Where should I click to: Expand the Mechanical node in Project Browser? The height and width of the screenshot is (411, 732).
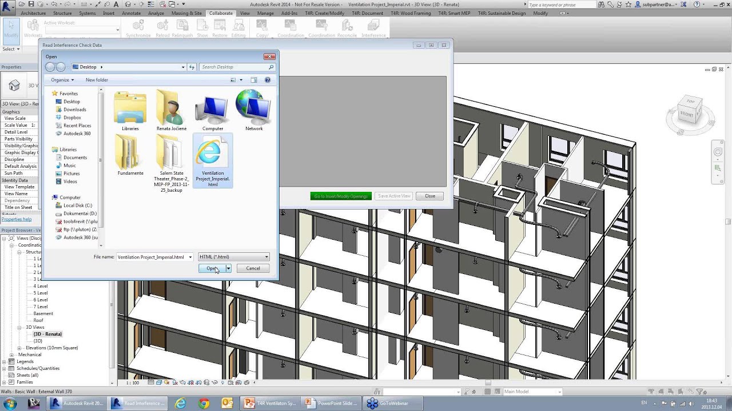click(x=11, y=354)
